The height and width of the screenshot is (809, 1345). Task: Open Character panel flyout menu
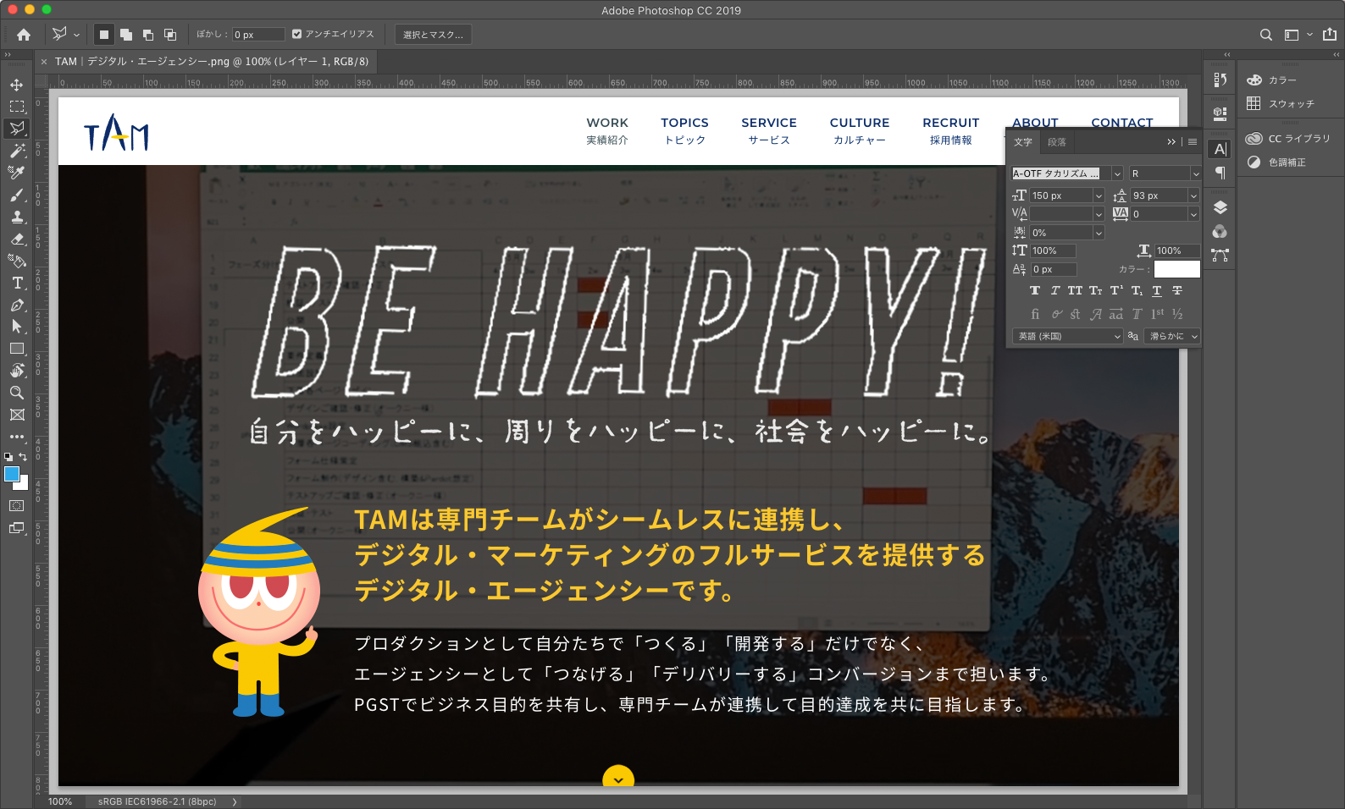tap(1193, 142)
